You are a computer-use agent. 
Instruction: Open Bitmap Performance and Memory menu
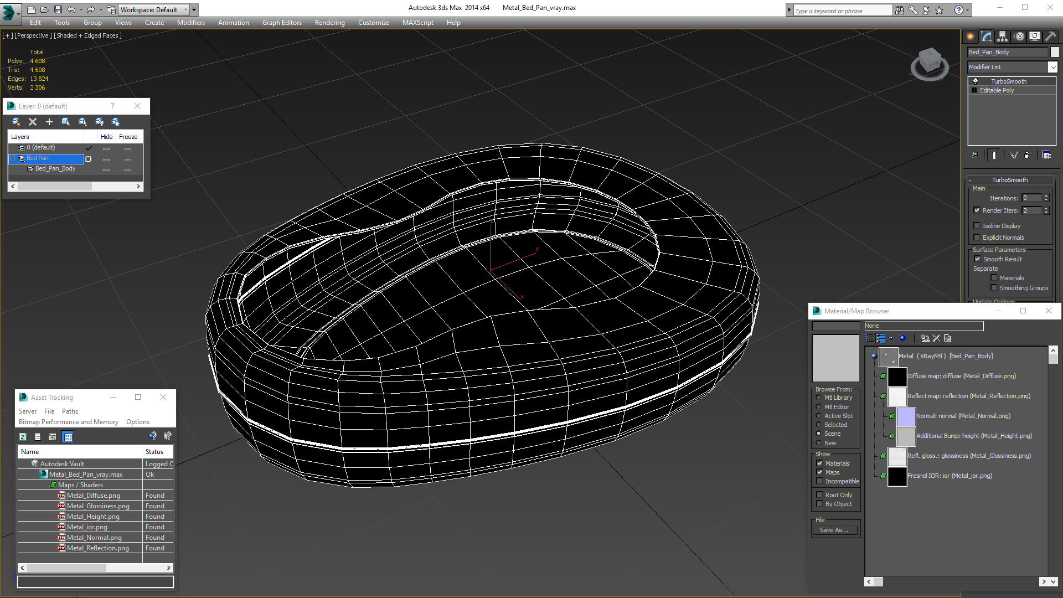click(69, 422)
